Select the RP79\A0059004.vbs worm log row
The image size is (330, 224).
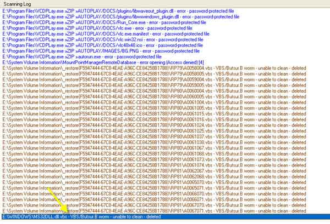tap(154, 79)
